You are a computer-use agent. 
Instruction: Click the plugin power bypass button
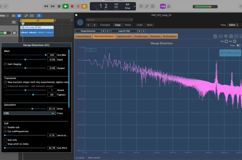click(80, 22)
